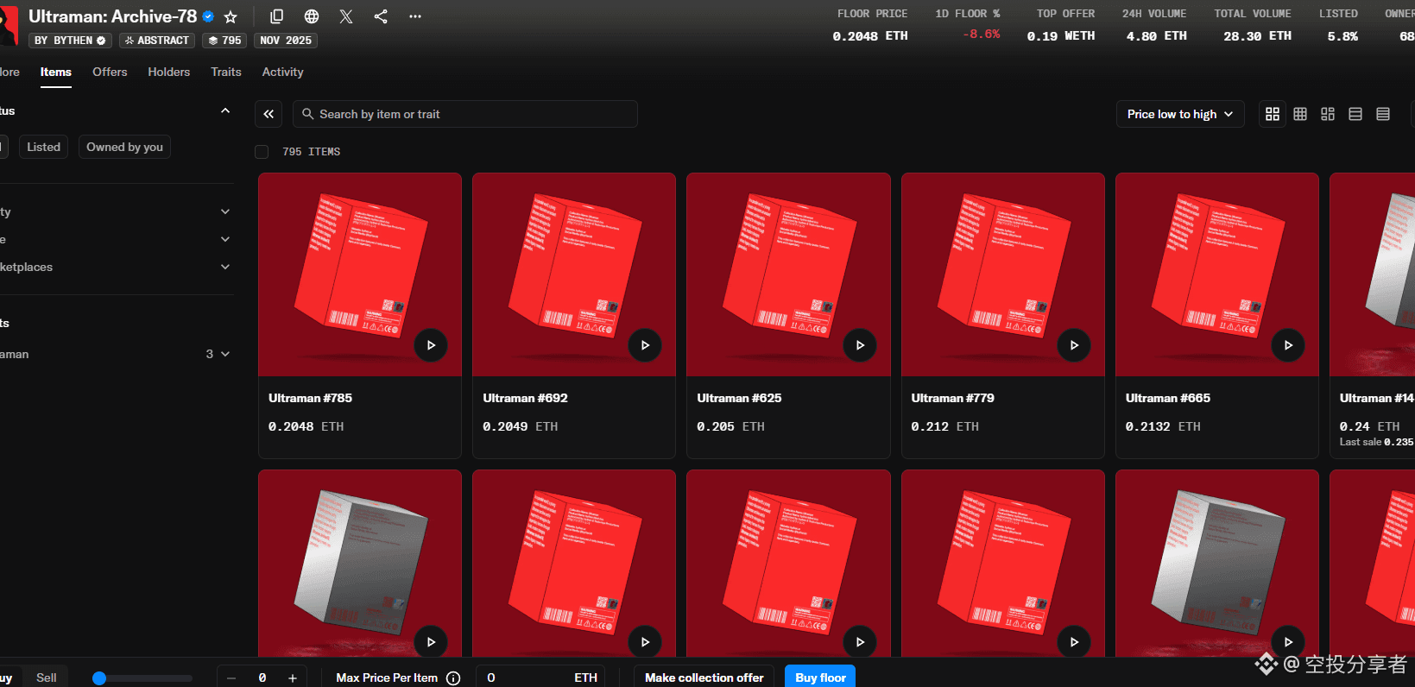Viewport: 1415px width, 687px height.
Task: Add collection to watchlist with star icon
Action: pos(231,17)
